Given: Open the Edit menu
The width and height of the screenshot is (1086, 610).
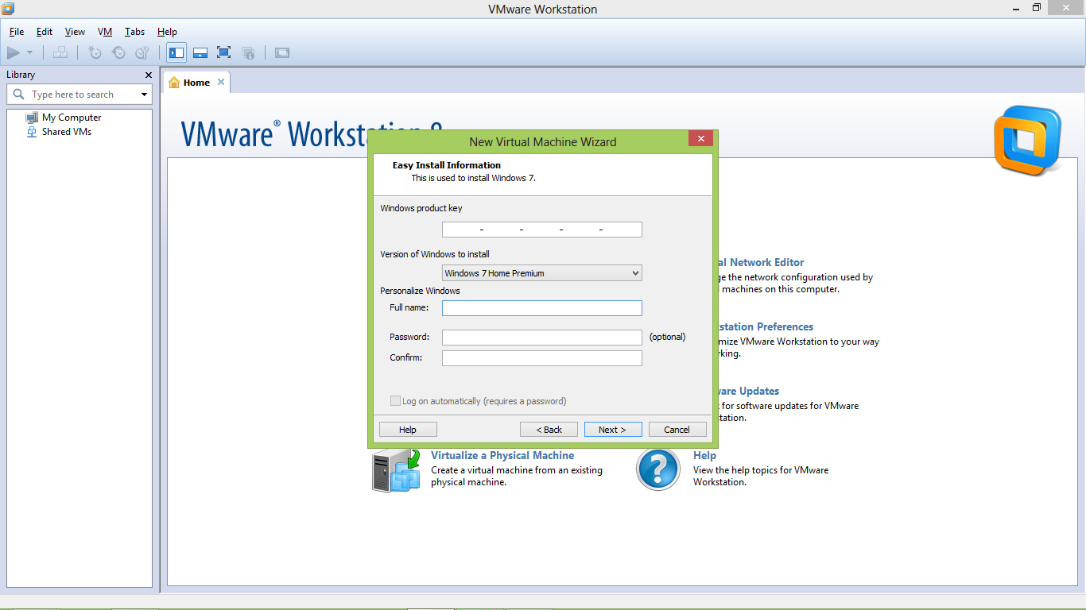Looking at the screenshot, I should (45, 32).
